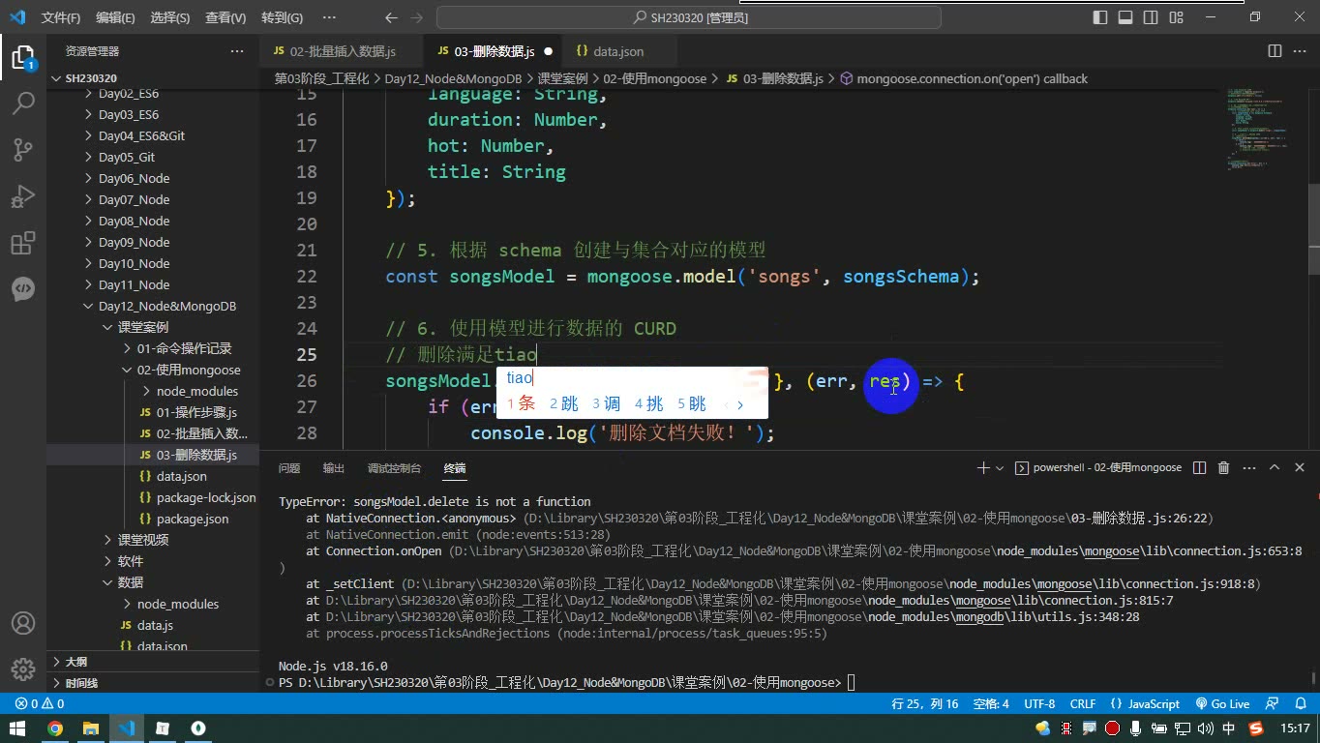This screenshot has width=1320, height=743.
Task: Open the Search view in activity bar
Action: [x=23, y=103]
